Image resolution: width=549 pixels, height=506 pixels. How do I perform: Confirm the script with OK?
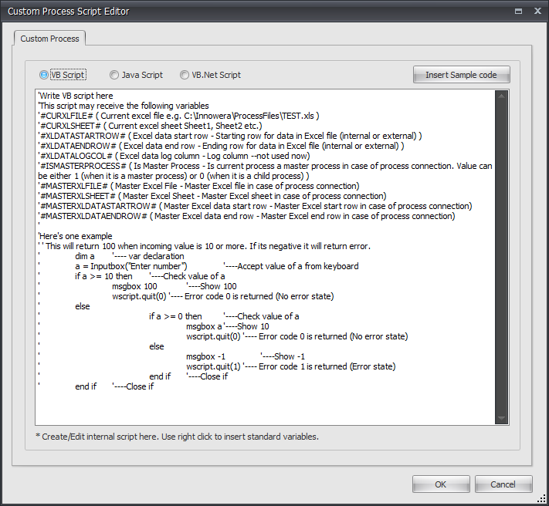click(440, 484)
